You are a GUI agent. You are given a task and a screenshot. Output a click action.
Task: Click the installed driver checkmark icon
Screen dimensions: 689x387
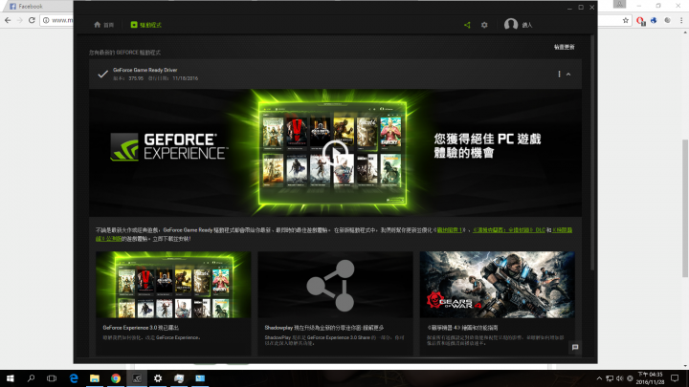tap(102, 75)
